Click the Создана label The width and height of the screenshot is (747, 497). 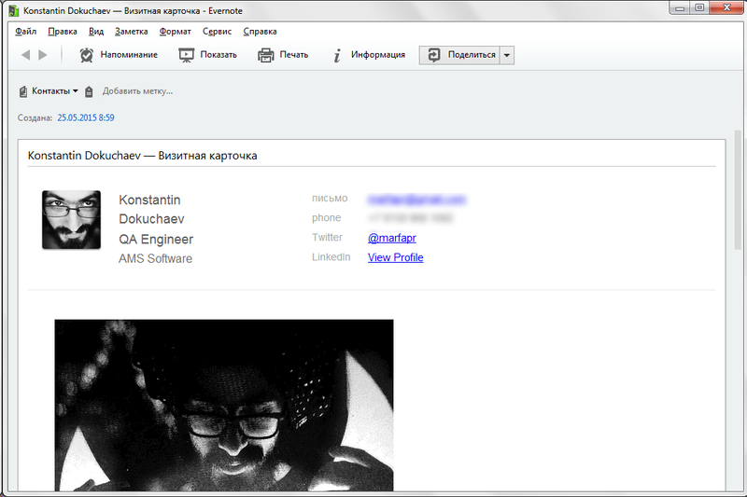click(35, 117)
